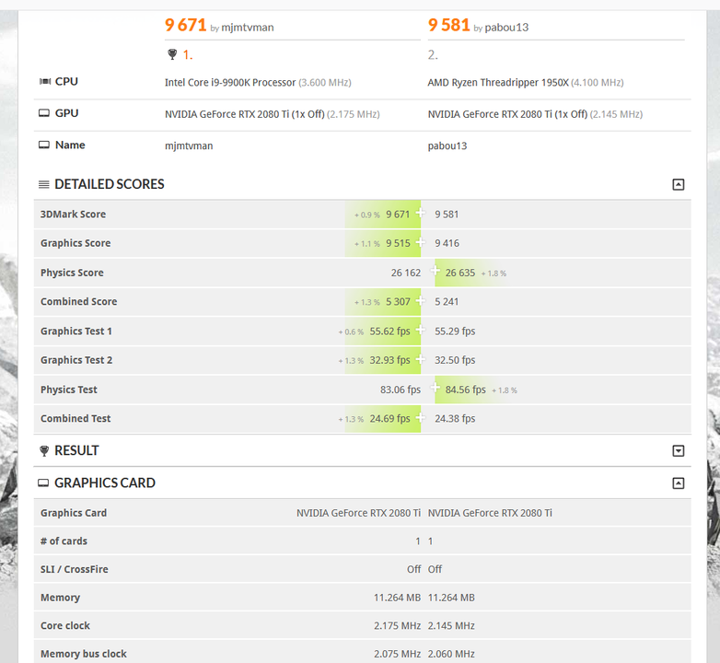
Task: Click the Core clock value 2.175 MHz
Action: [x=397, y=626]
